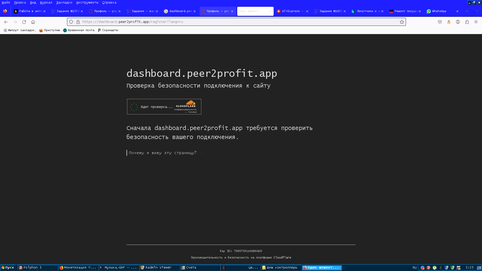482x271 pixels.
Task: Open the orange spy extension icon
Action: tap(449, 22)
